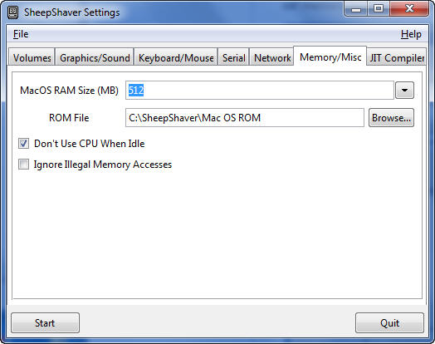
Task: Switch to the Volumes tab
Action: pyautogui.click(x=32, y=57)
